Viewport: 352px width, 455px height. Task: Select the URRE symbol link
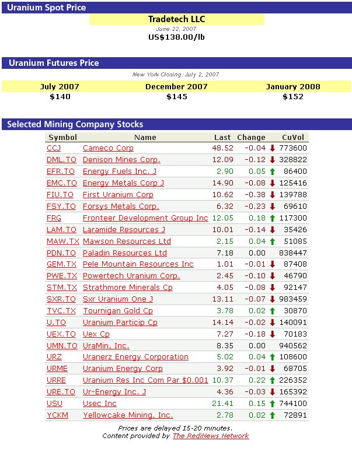tap(56, 380)
